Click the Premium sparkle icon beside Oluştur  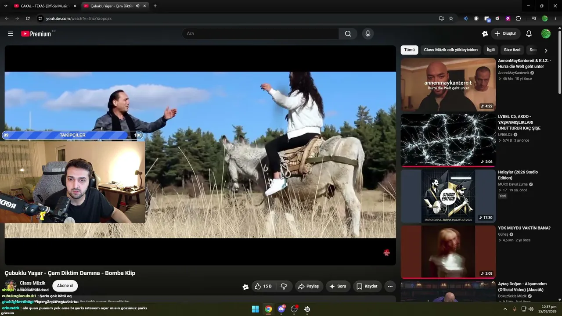pos(485,34)
